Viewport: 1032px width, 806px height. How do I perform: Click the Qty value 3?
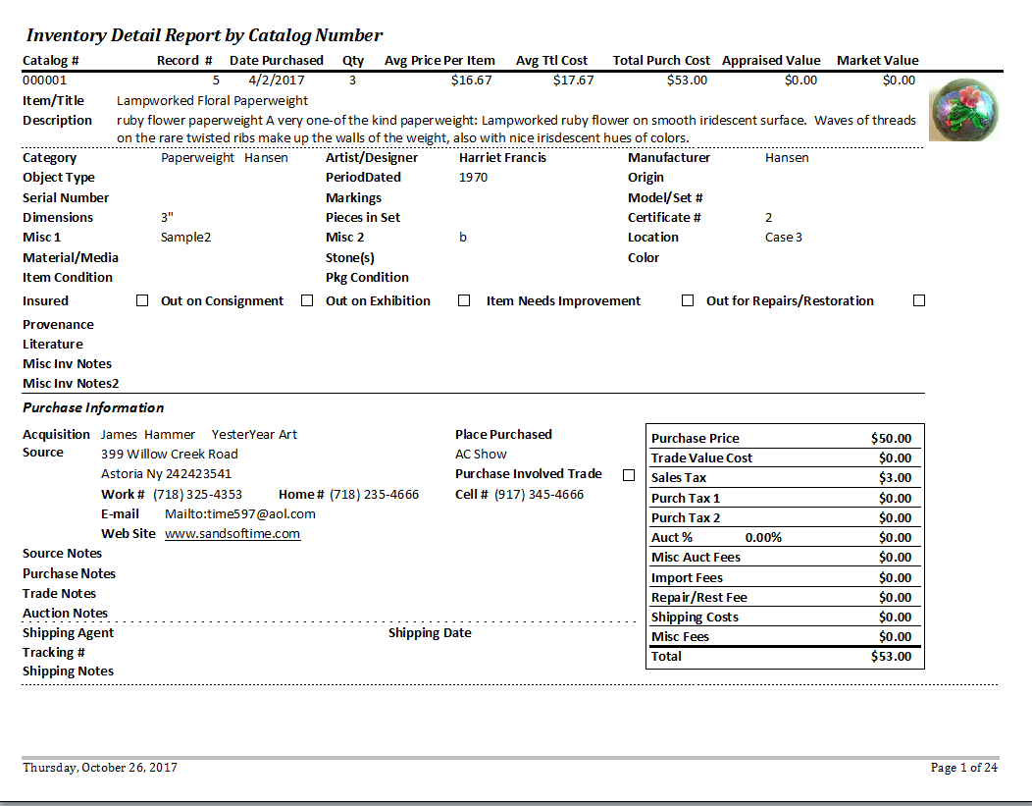[x=353, y=81]
